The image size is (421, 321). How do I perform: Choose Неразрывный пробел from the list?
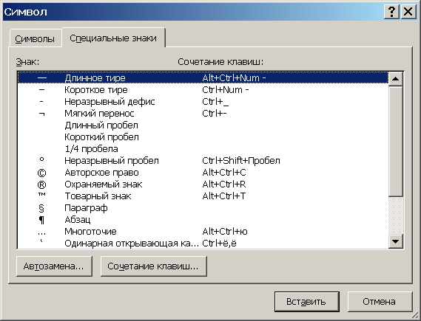203,161
